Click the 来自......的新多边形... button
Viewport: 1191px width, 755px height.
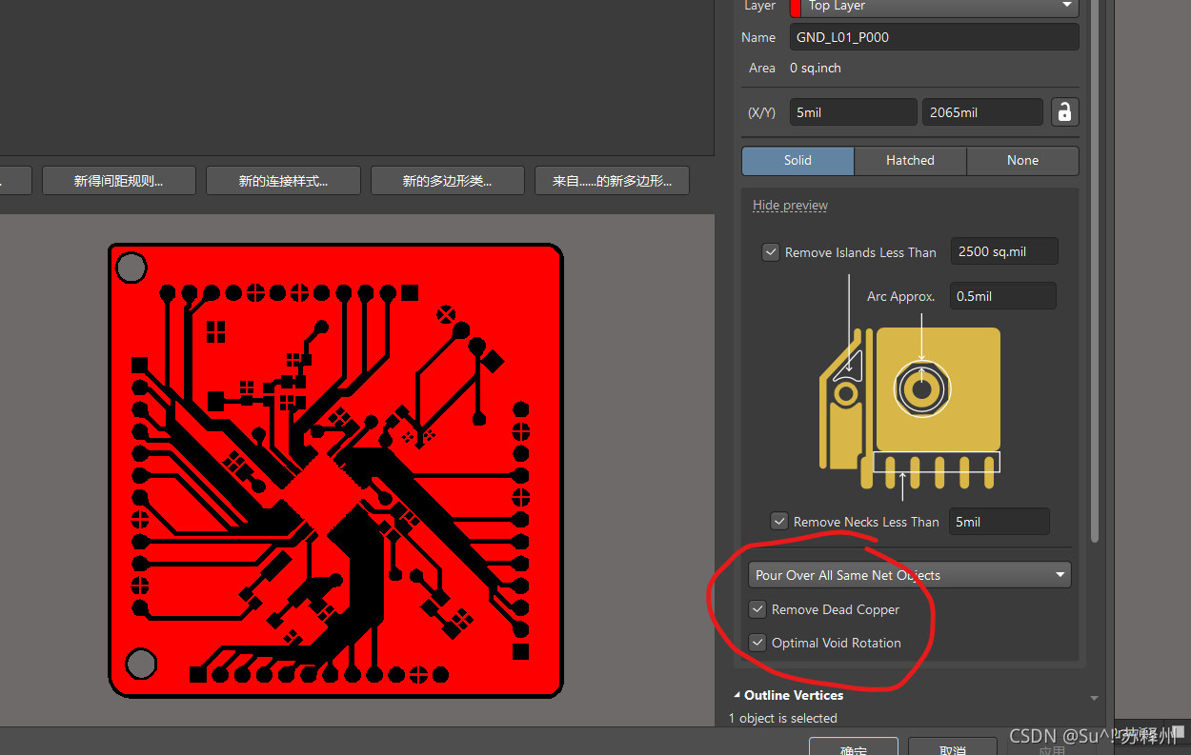click(x=612, y=181)
